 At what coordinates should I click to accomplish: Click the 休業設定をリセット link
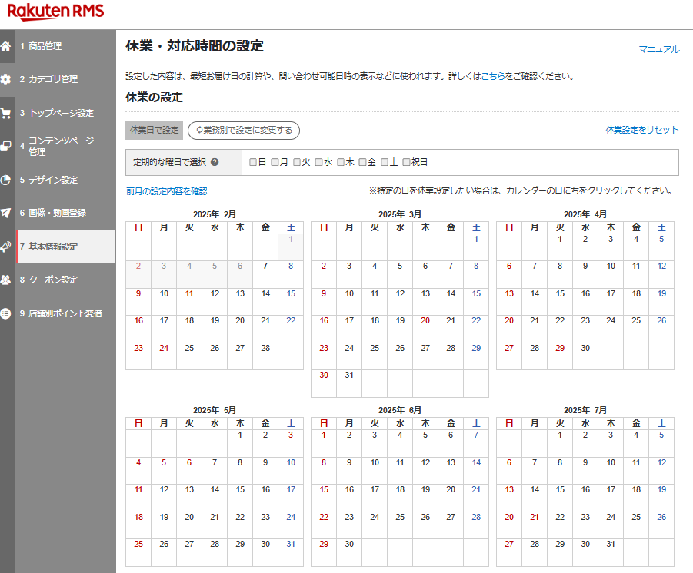[x=641, y=130]
